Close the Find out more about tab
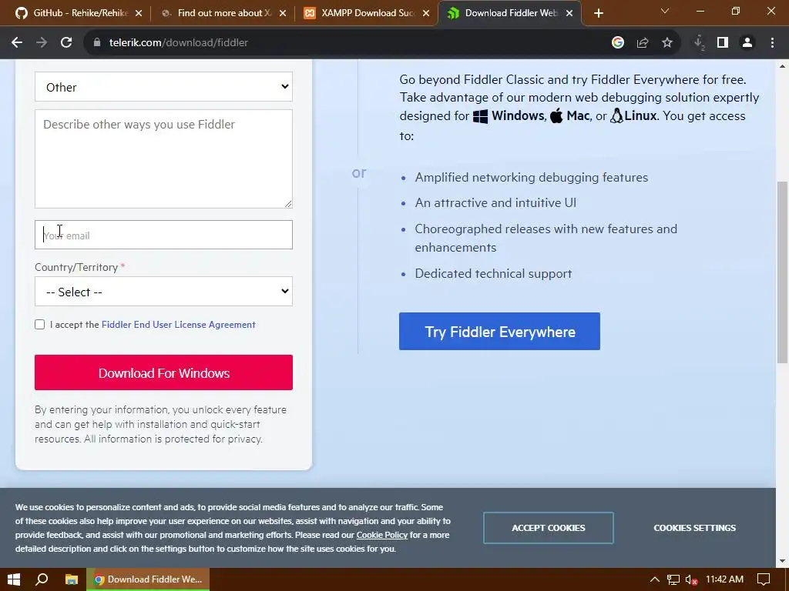789x591 pixels. (283, 14)
